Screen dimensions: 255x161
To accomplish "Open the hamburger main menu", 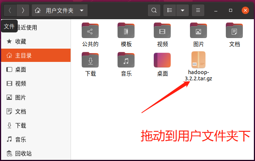I will (x=198, y=10).
